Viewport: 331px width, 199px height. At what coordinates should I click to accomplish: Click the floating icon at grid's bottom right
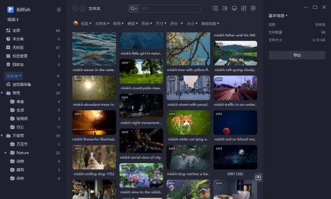(x=258, y=178)
